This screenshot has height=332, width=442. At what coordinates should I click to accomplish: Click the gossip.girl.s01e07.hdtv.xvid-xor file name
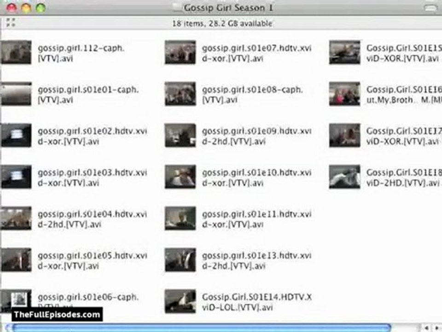257,53
